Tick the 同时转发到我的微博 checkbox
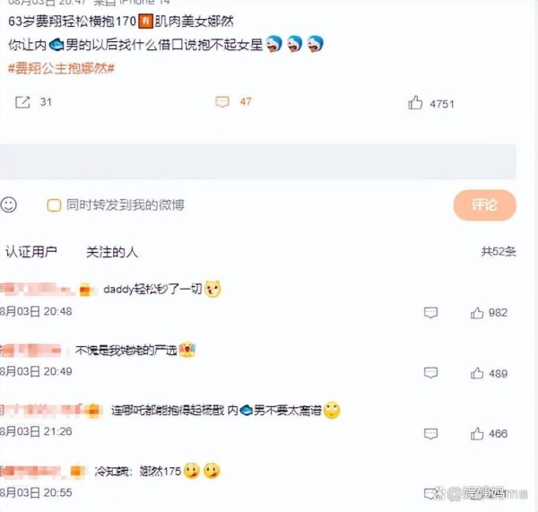This screenshot has width=538, height=512. [x=54, y=205]
